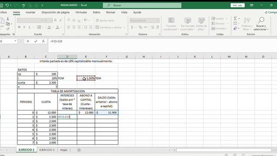Screen dimensions: 277x156
Task: Decrease the font size with the small A
Action: (x=61, y=20)
